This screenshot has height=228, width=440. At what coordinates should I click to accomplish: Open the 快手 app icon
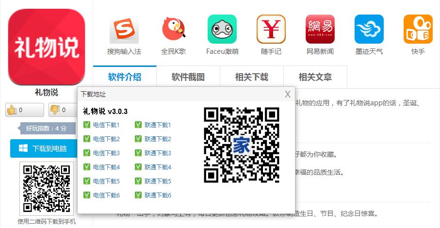418,29
